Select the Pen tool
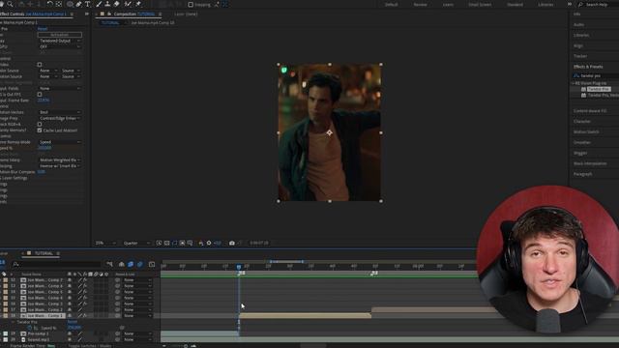The width and height of the screenshot is (619, 348). pyautogui.click(x=78, y=4)
